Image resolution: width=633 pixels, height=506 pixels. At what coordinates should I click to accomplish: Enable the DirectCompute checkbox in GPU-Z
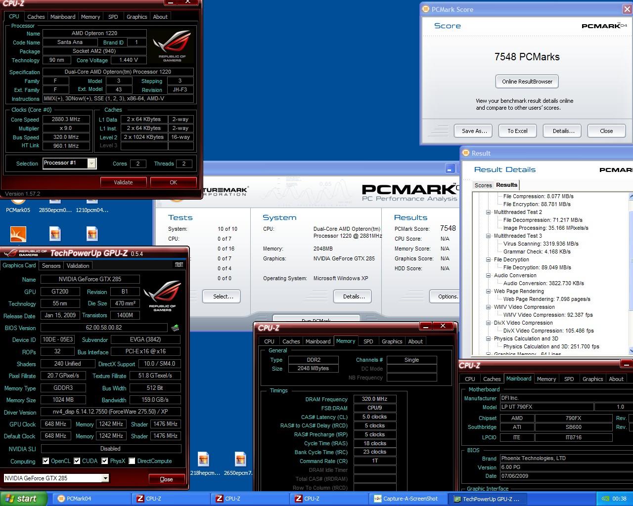[132, 461]
